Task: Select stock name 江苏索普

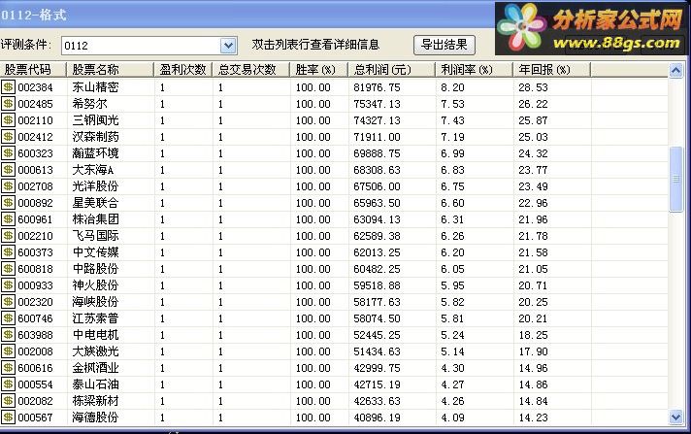Action: coord(96,318)
